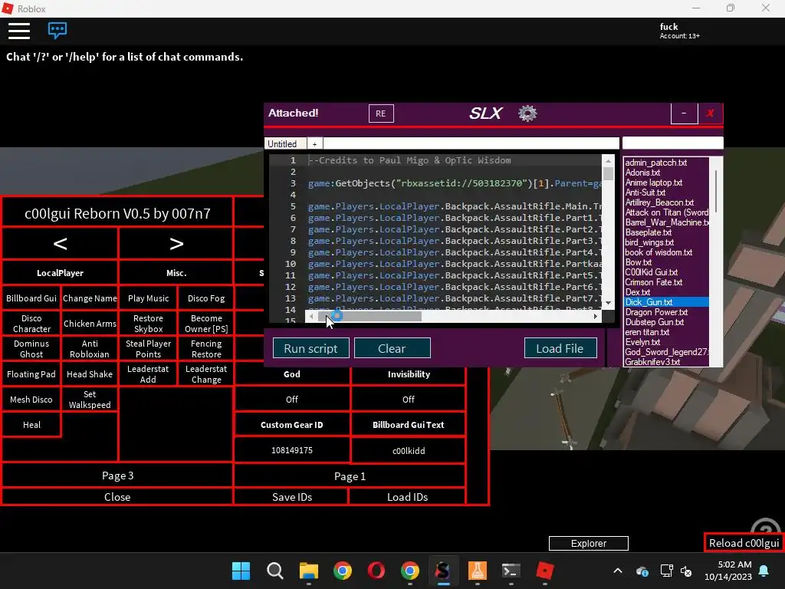Click the script search input field
Image resolution: width=785 pixels, height=589 pixels.
pos(672,143)
